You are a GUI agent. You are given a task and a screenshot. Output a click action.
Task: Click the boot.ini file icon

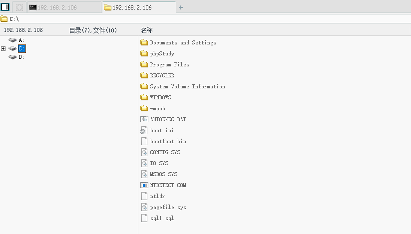(144, 130)
